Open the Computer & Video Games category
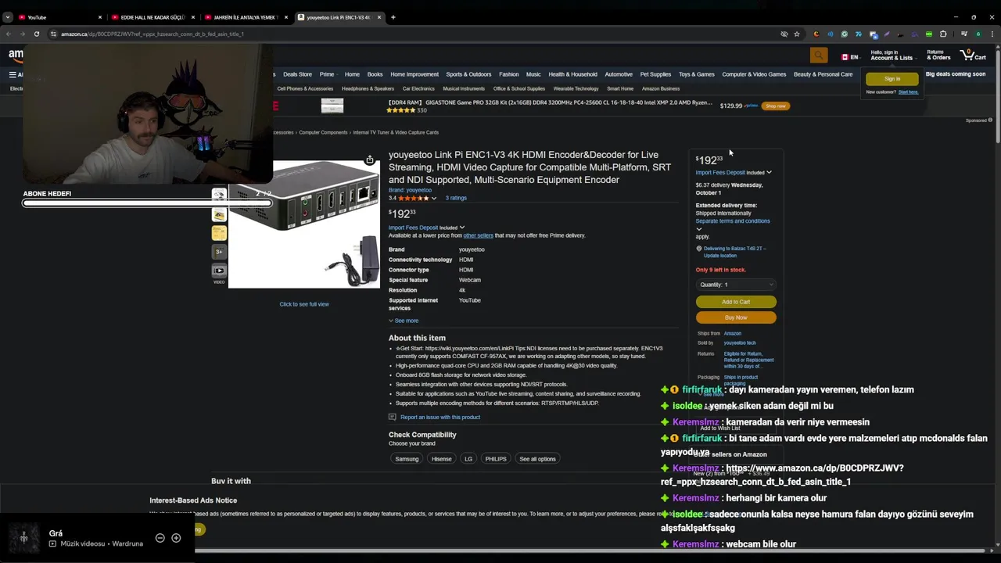The width and height of the screenshot is (1001, 563). coord(754,74)
